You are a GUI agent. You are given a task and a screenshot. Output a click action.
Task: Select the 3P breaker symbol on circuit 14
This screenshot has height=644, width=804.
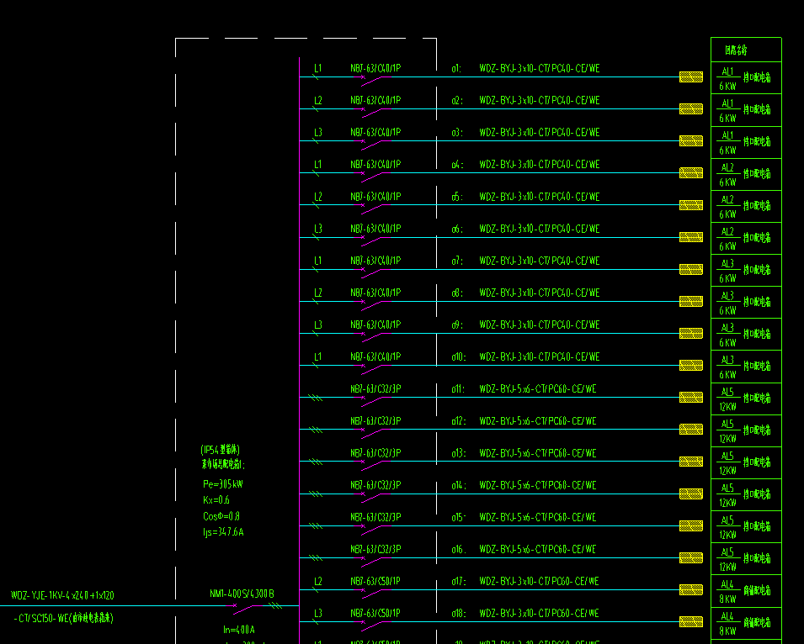[372, 498]
